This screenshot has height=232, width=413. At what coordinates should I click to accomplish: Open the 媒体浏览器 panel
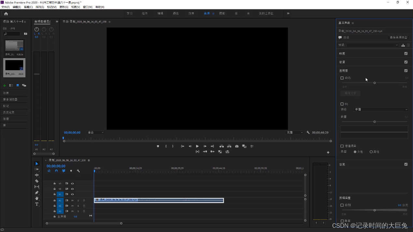pos(10,99)
